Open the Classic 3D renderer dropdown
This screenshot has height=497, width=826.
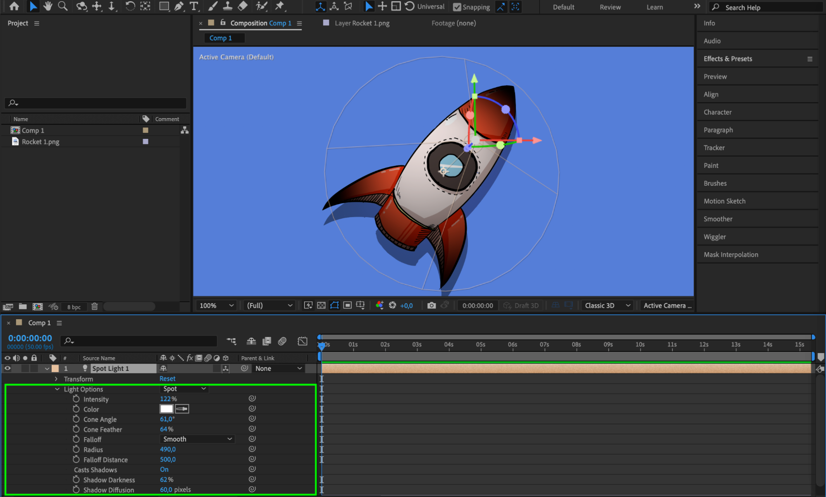(x=607, y=306)
